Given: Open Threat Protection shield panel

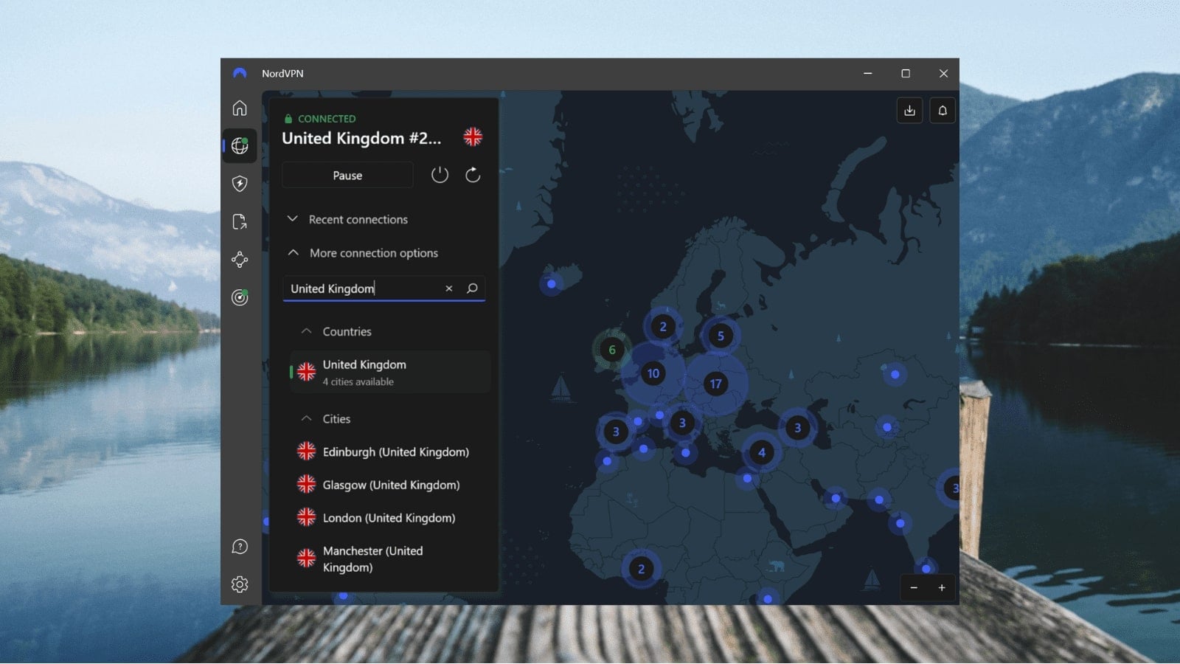Looking at the screenshot, I should pyautogui.click(x=240, y=184).
